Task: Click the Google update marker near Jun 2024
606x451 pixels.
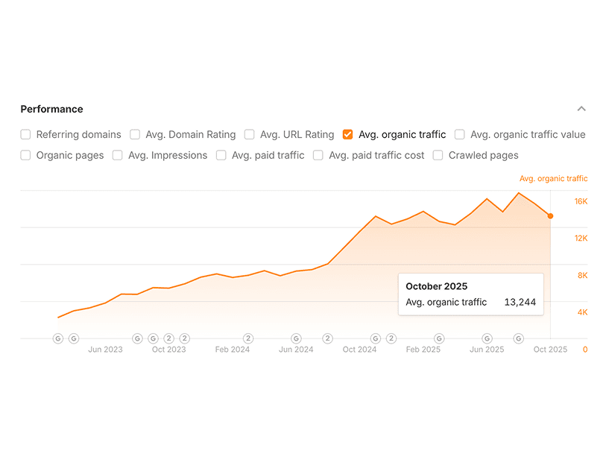Action: tap(296, 338)
